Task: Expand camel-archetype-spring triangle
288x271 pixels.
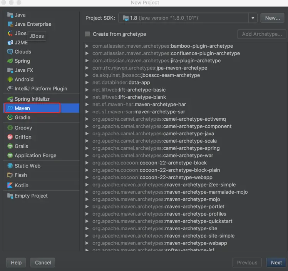Action: click(x=87, y=148)
